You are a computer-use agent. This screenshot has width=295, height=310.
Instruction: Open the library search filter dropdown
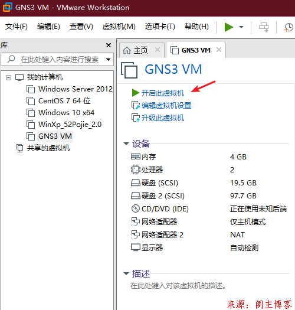pyautogui.click(x=108, y=60)
